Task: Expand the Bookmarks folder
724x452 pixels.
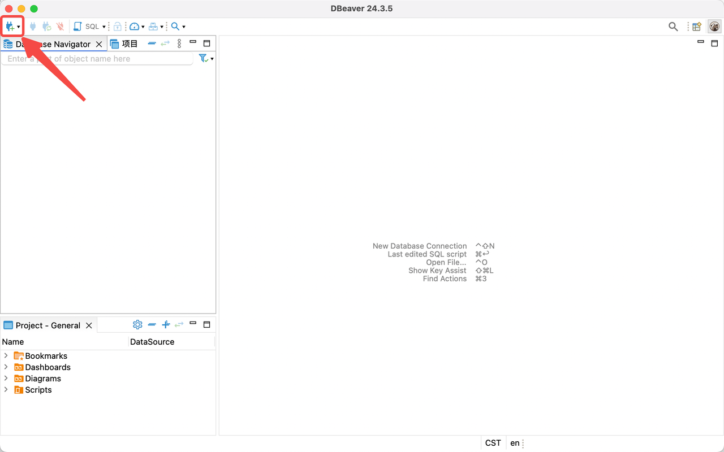Action: [x=6, y=356]
